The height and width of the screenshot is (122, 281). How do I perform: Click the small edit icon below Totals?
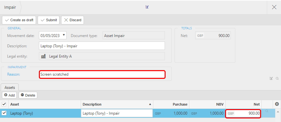271,78
